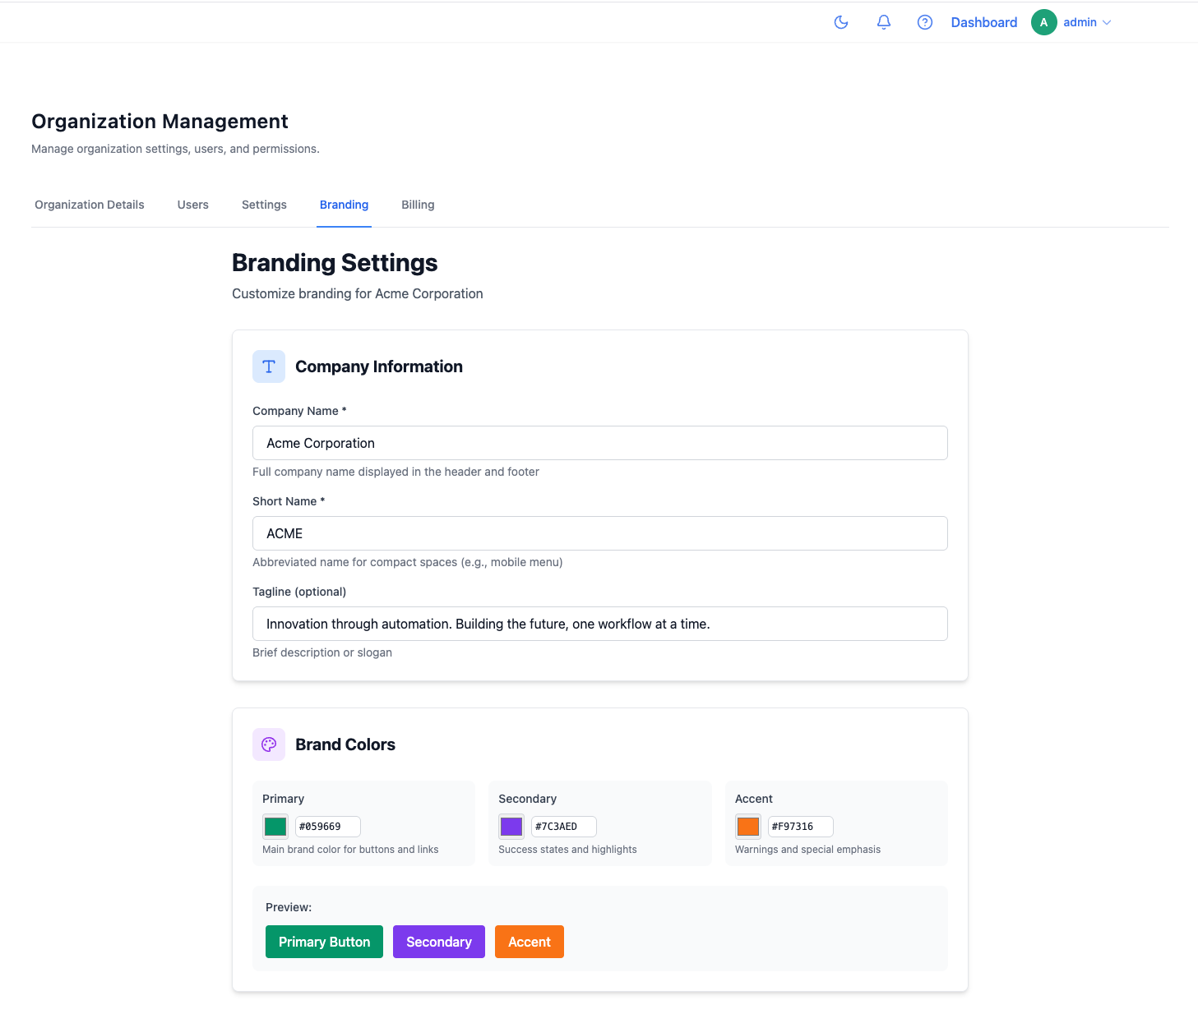Viewport: 1198px width, 1014px height.
Task: Click the Brand Colors palette icon
Action: [x=269, y=744]
